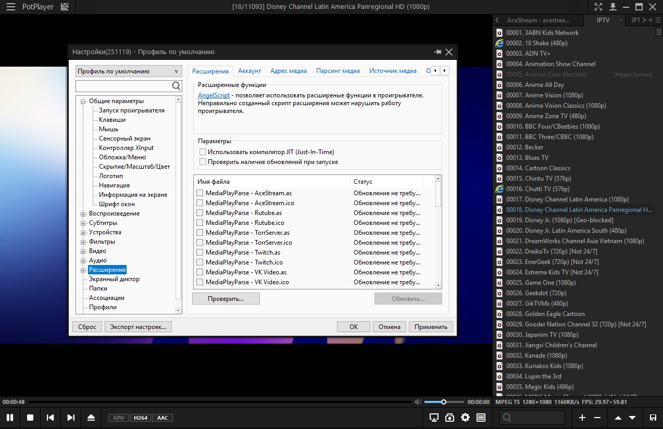
Task: Open the 'Профиль по умолчанию' profile dropdown
Action: 128,71
